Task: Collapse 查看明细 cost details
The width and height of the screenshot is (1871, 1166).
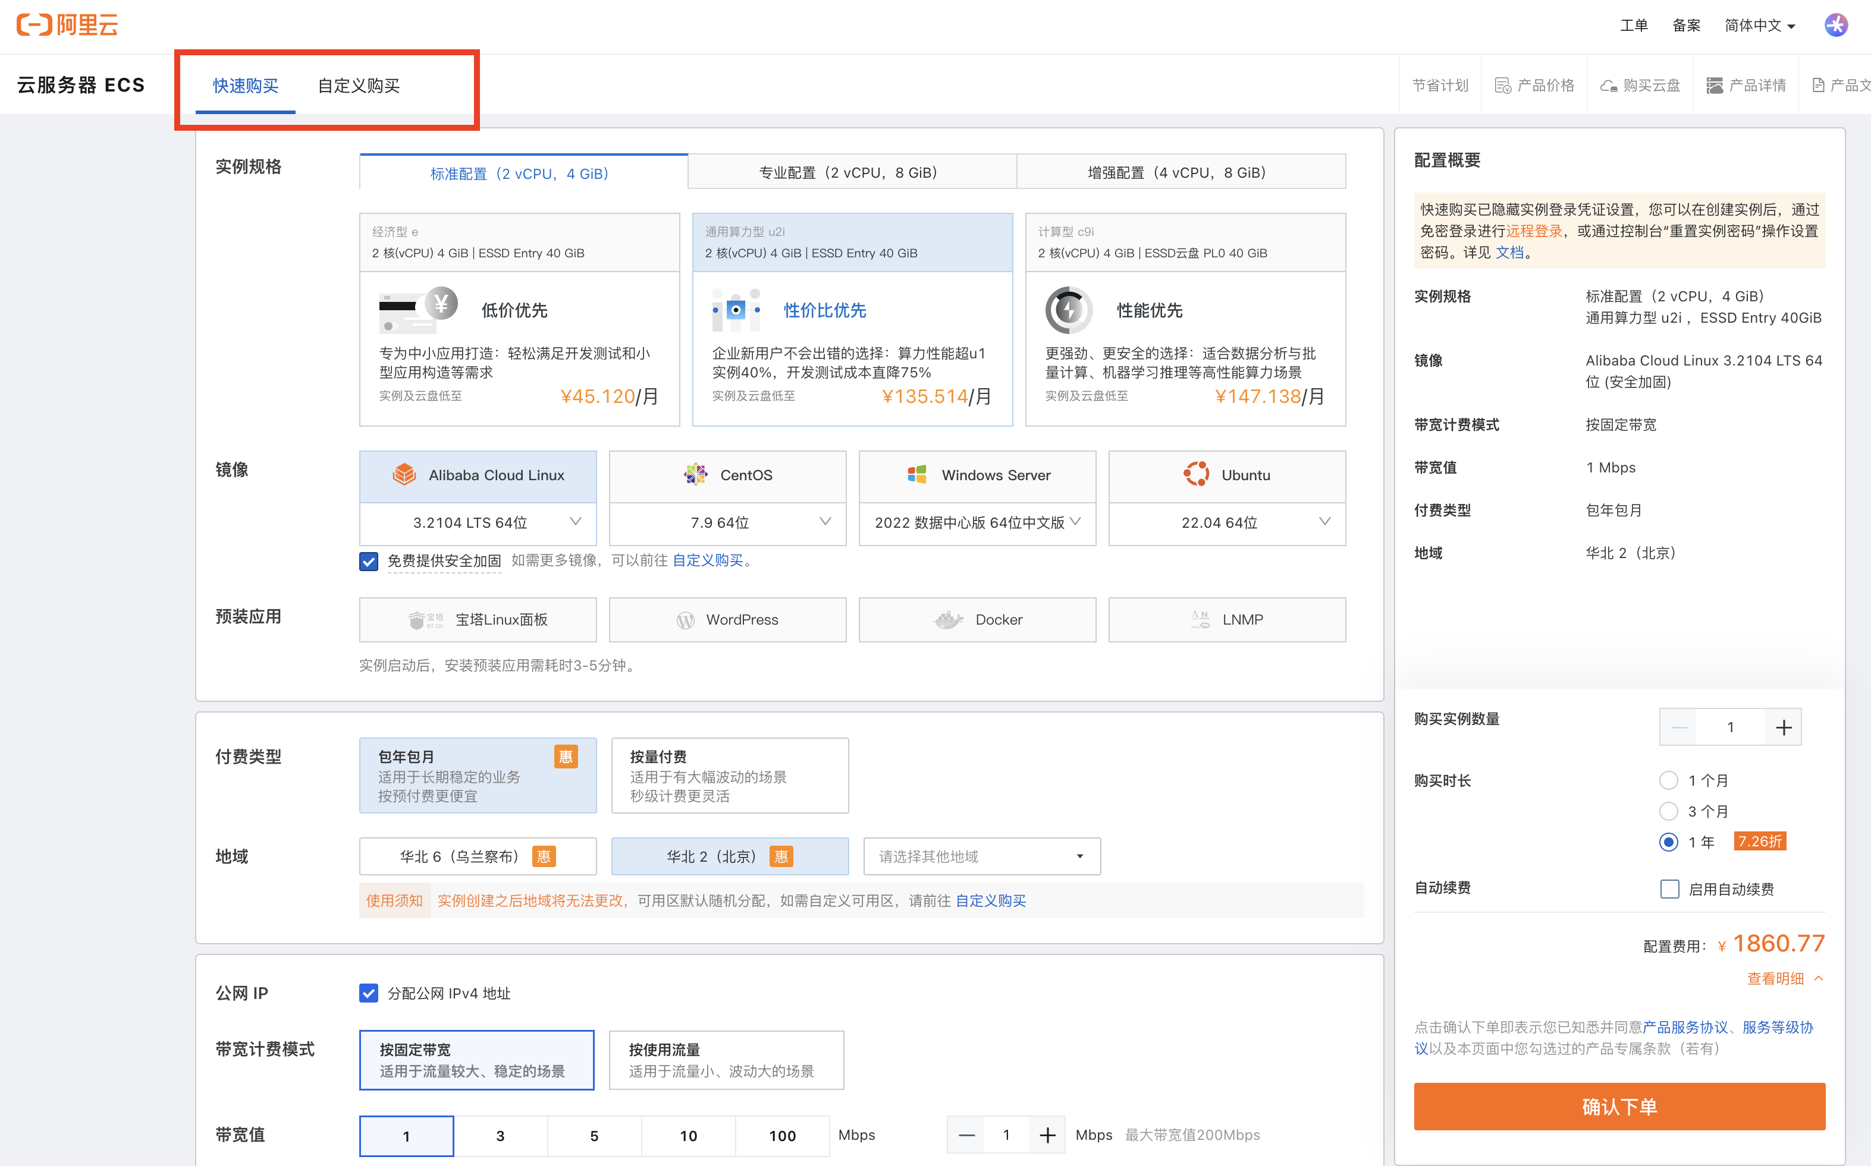Action: tap(1785, 979)
